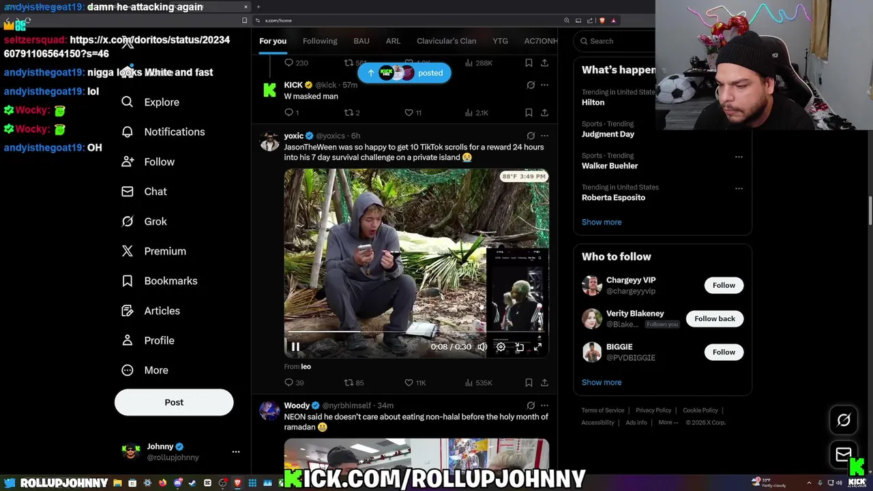Switch to the For you tab
Screen dimensions: 873x491
273,41
